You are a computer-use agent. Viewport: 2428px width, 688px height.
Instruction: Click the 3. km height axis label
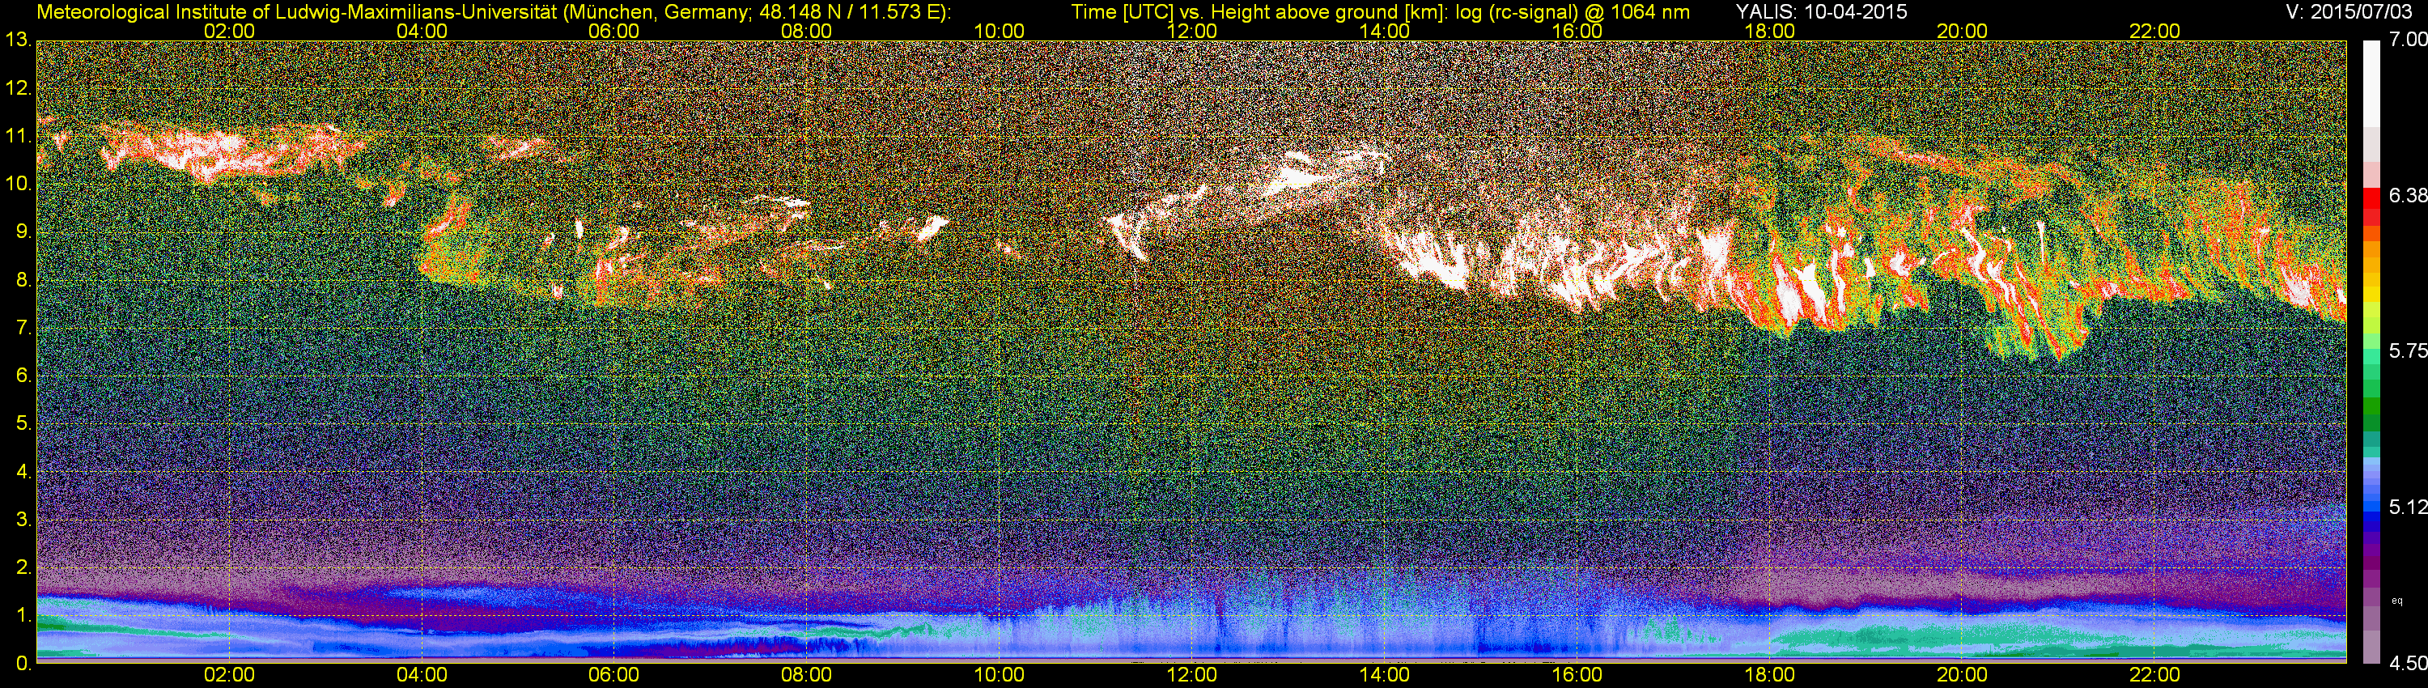tap(23, 520)
